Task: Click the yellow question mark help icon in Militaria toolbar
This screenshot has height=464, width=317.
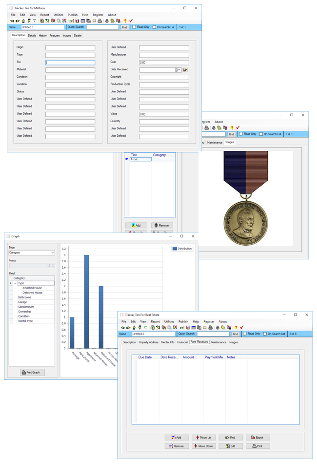Action: [125, 21]
